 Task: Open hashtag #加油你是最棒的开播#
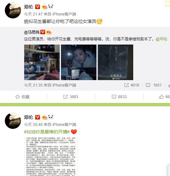point(47,132)
